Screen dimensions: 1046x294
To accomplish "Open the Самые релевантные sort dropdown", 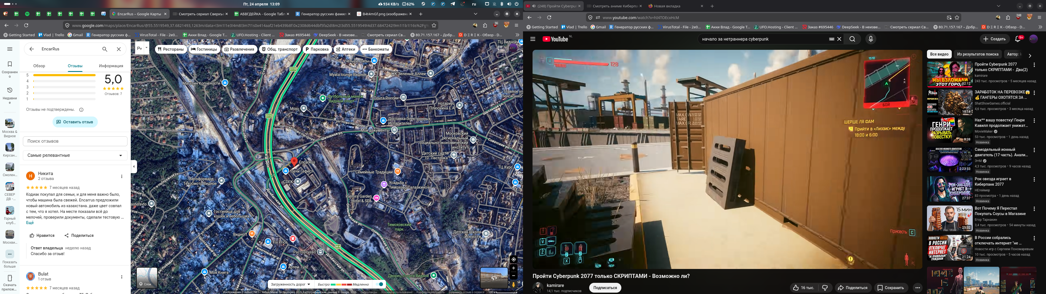I will click(75, 155).
